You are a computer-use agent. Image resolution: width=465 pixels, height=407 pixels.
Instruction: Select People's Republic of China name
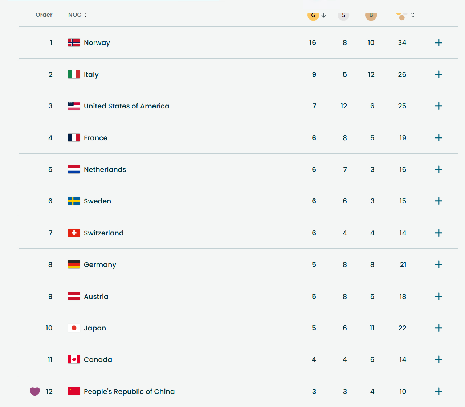[x=129, y=391]
